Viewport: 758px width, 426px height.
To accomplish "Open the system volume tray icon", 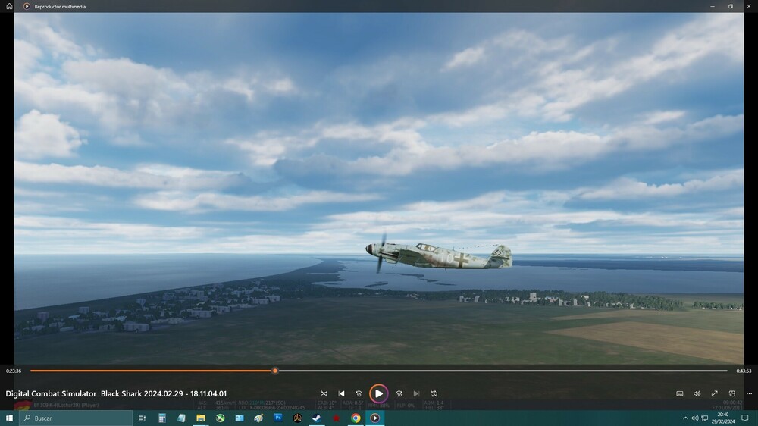I will tap(694, 418).
